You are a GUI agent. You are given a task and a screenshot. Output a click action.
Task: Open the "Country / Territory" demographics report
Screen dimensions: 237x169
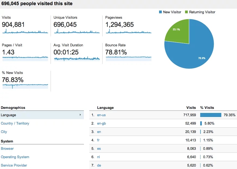pyautogui.click(x=15, y=123)
